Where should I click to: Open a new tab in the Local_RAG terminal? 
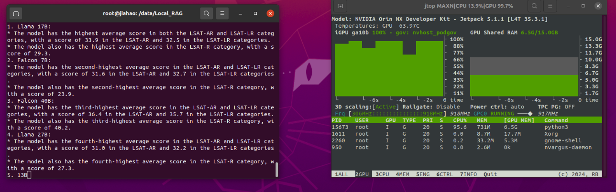click(x=16, y=13)
